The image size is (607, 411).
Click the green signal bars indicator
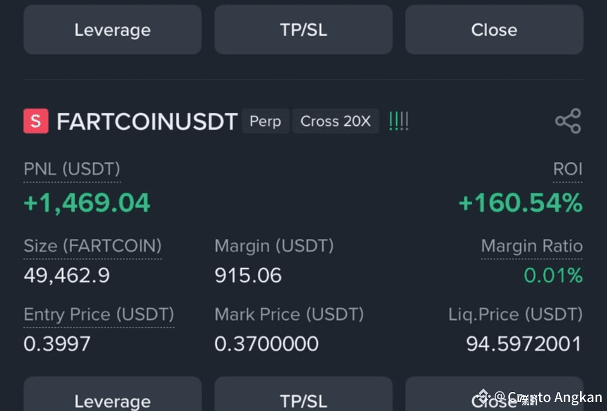click(399, 120)
